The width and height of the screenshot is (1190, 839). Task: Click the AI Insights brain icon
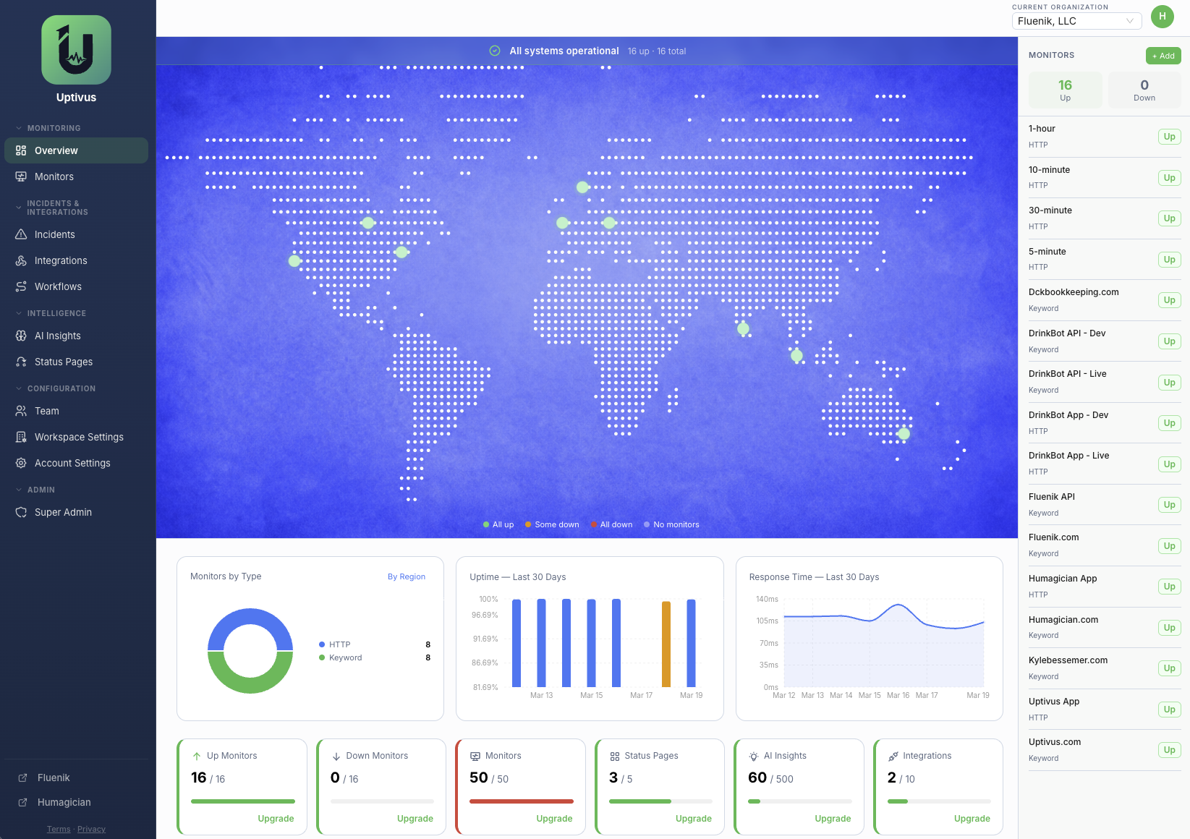coord(21,336)
